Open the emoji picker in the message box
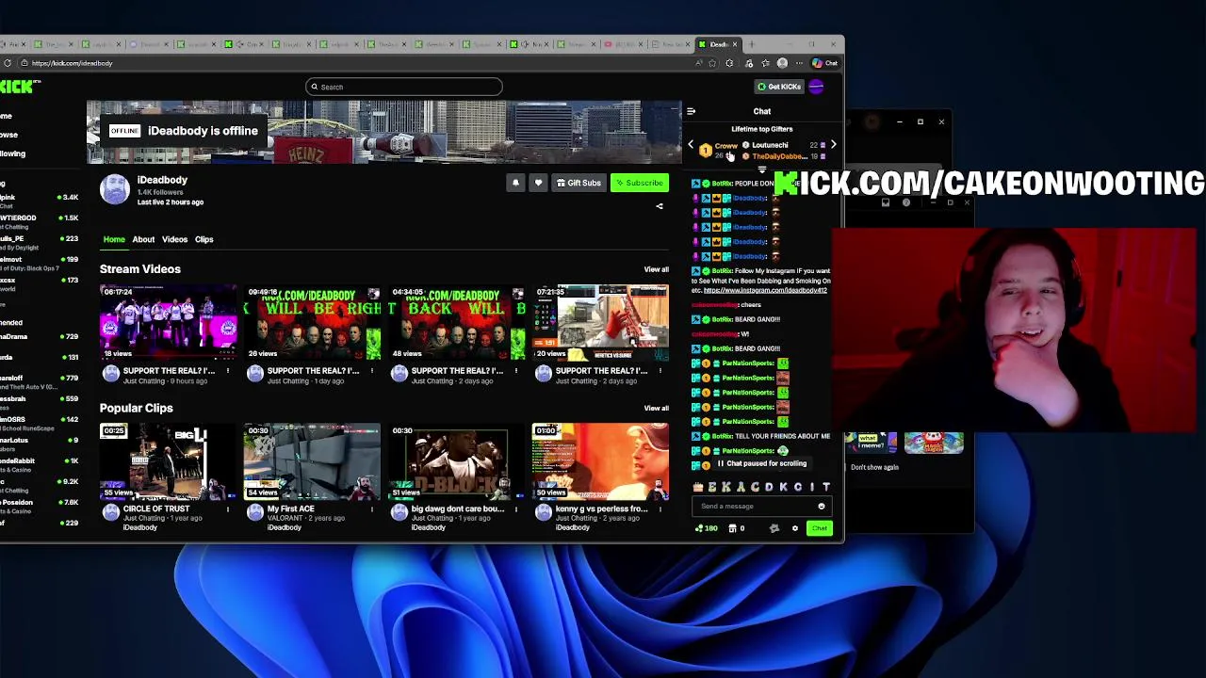Viewport: 1206px width, 678px height. (x=822, y=507)
